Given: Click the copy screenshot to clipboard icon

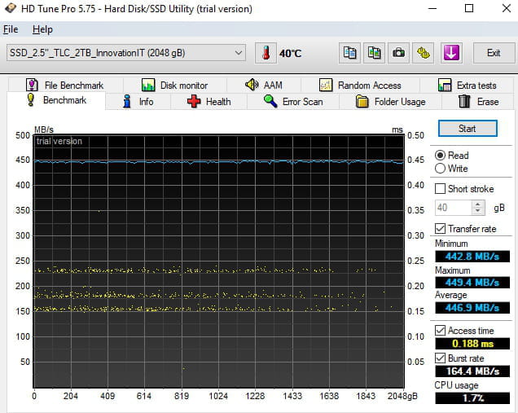Looking at the screenshot, I should pyautogui.click(x=374, y=53).
